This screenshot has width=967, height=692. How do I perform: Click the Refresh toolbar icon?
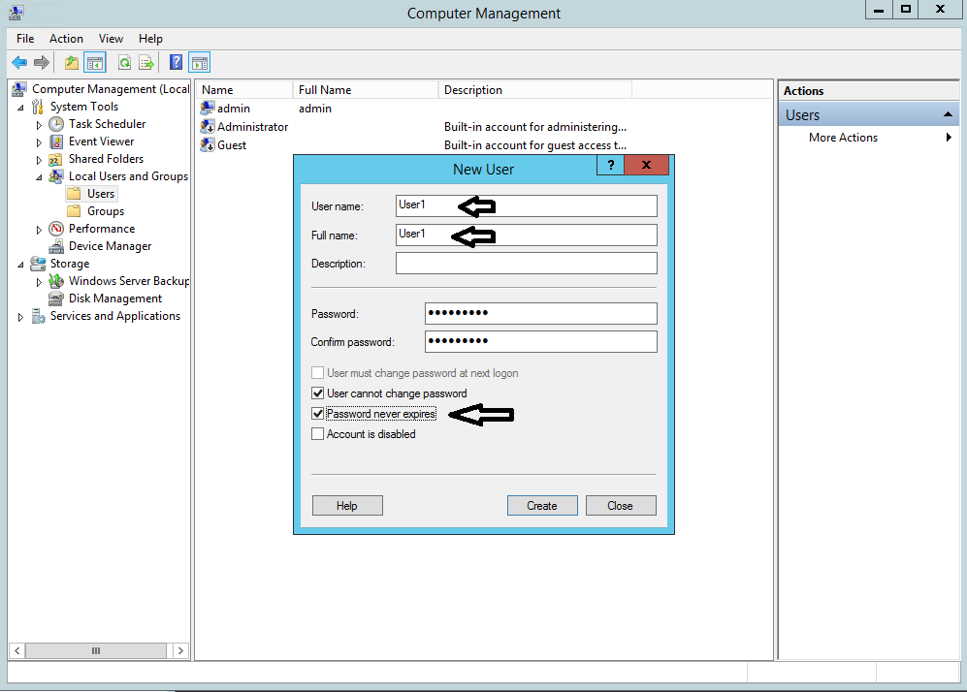[124, 63]
